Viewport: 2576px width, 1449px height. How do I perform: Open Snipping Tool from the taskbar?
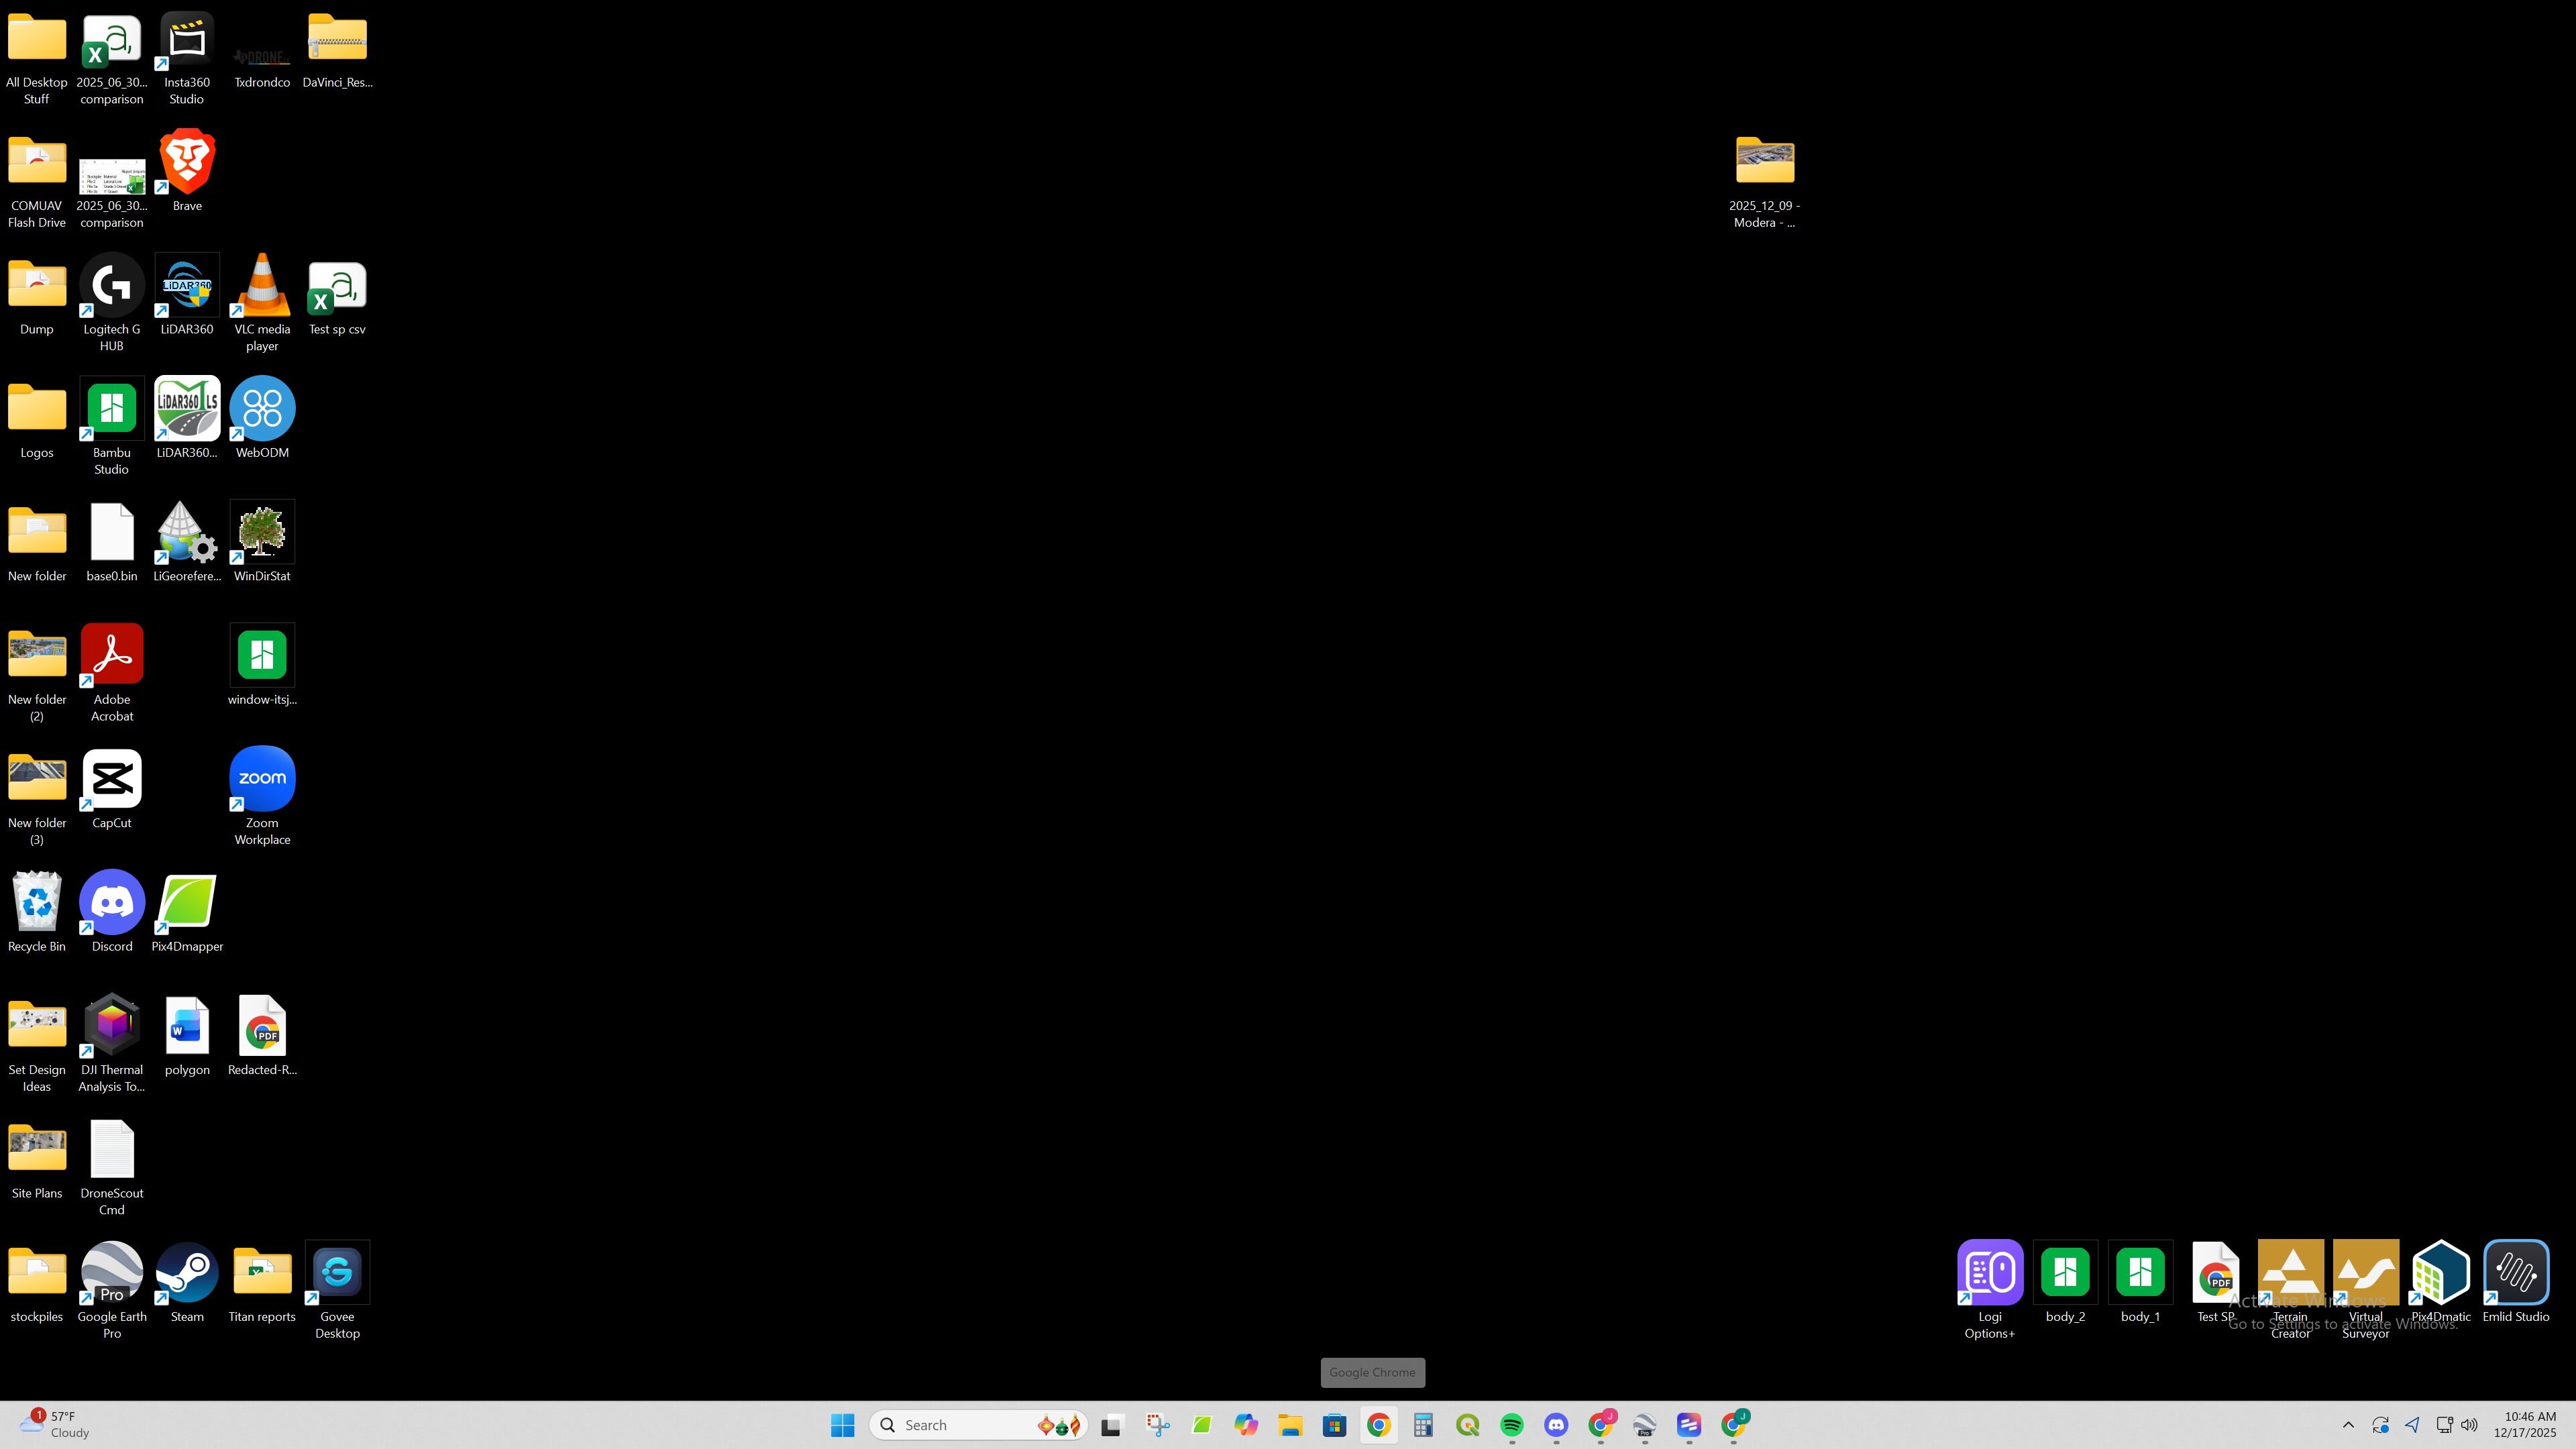pyautogui.click(x=1157, y=1425)
